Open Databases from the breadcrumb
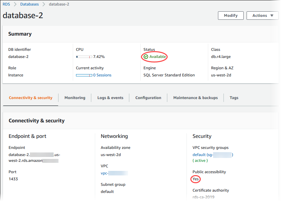 point(29,4)
